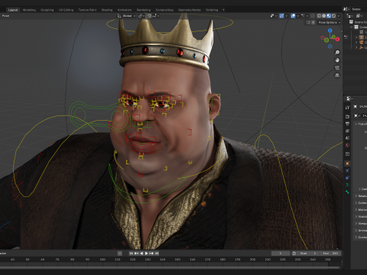Image resolution: width=367 pixels, height=275 pixels.
Task: Jump to the timeline start frame
Action: 132,254
